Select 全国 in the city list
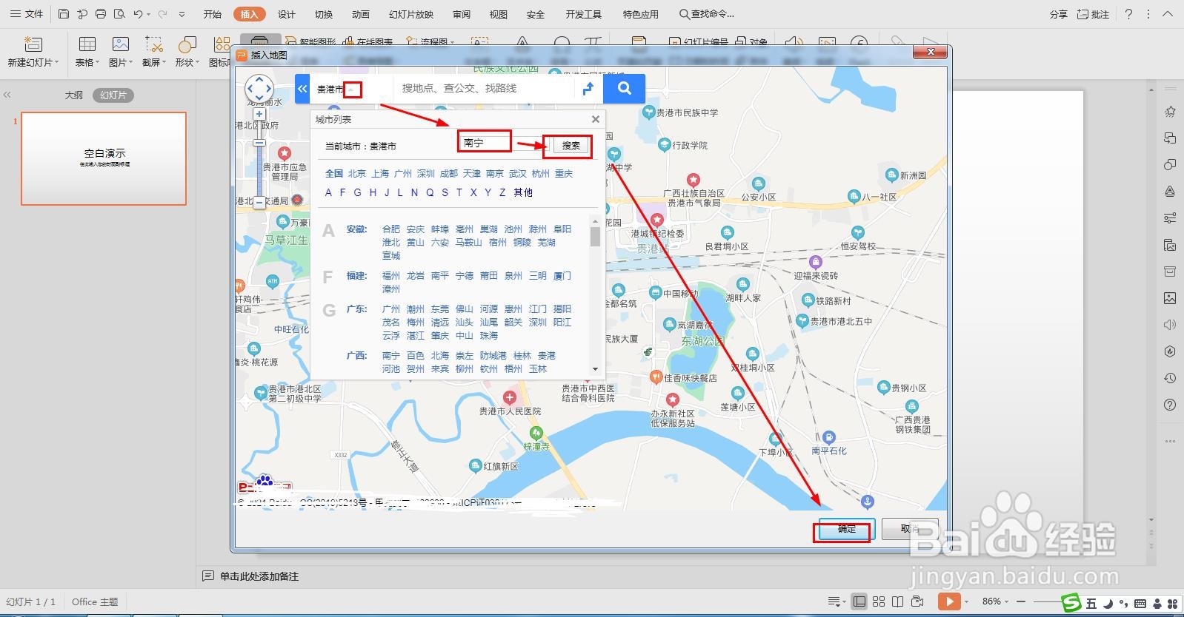This screenshot has width=1184, height=617. coord(334,174)
